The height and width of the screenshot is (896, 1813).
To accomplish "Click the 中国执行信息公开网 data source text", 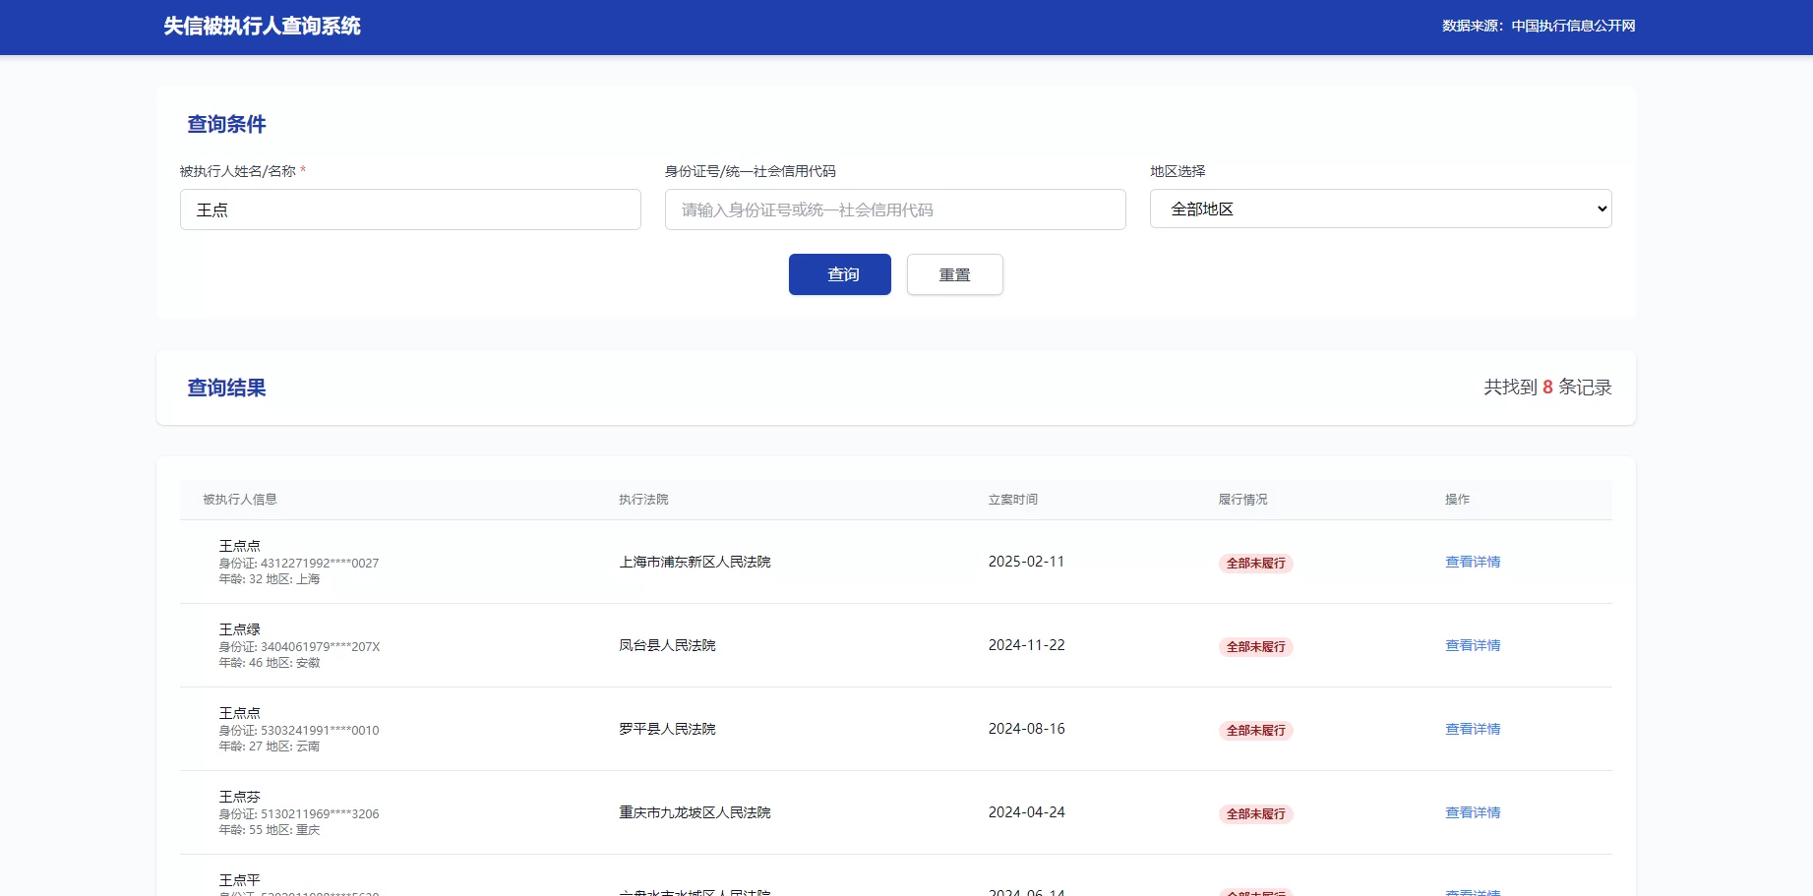I will tap(1571, 26).
